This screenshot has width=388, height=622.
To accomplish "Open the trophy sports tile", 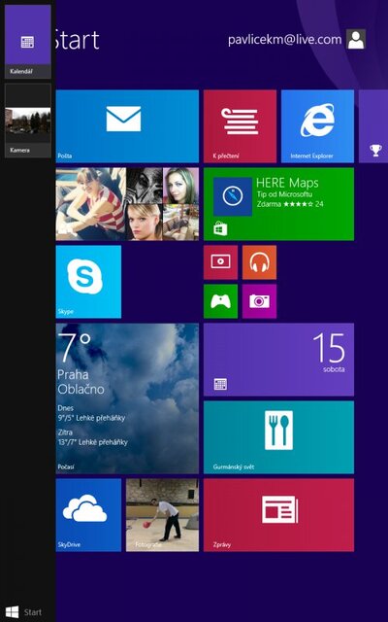I will [x=373, y=126].
